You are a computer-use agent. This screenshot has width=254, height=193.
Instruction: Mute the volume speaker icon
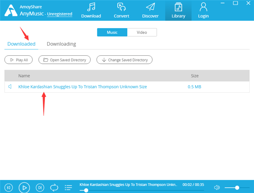pos(217,188)
